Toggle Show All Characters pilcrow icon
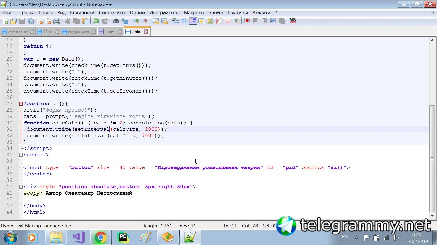 tap(184, 21)
